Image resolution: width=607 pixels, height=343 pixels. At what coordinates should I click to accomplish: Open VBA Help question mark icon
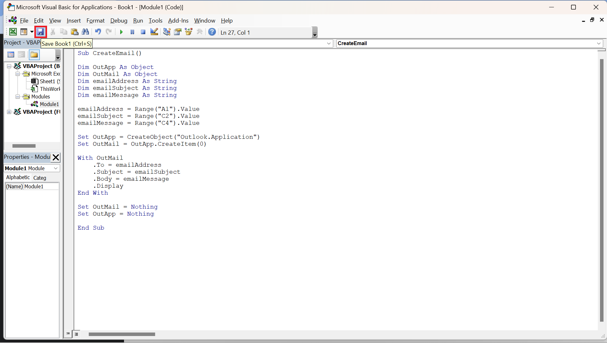click(x=212, y=32)
